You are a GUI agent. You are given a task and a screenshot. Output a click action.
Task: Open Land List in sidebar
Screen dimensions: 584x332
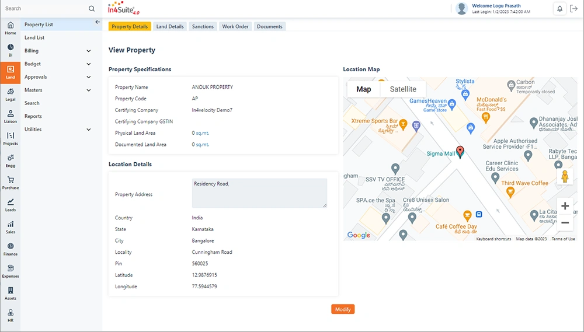click(34, 37)
